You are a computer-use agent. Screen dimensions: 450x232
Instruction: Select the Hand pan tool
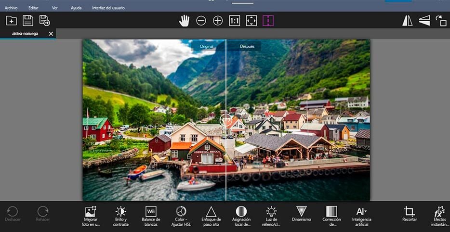point(184,21)
